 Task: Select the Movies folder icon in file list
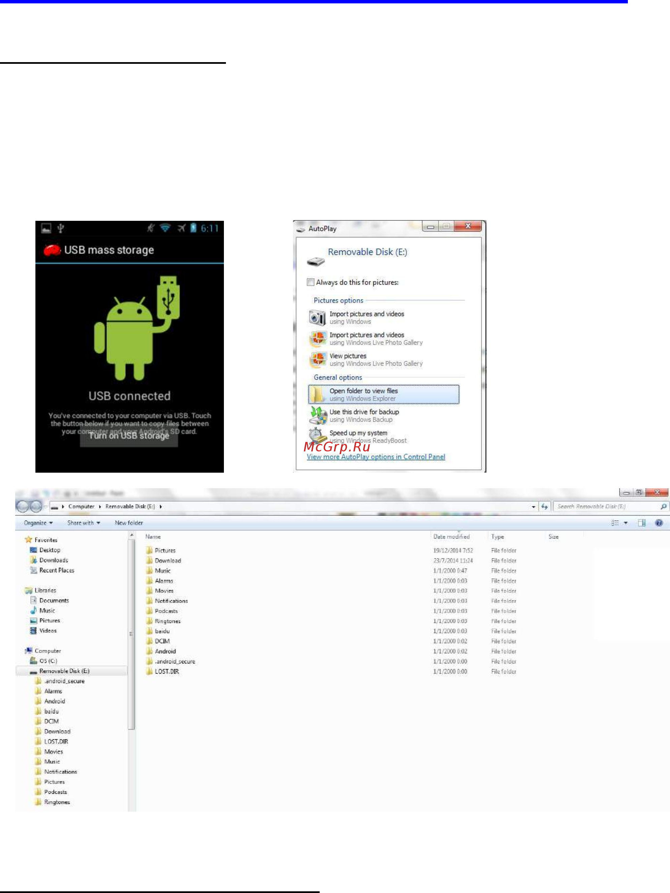149,590
